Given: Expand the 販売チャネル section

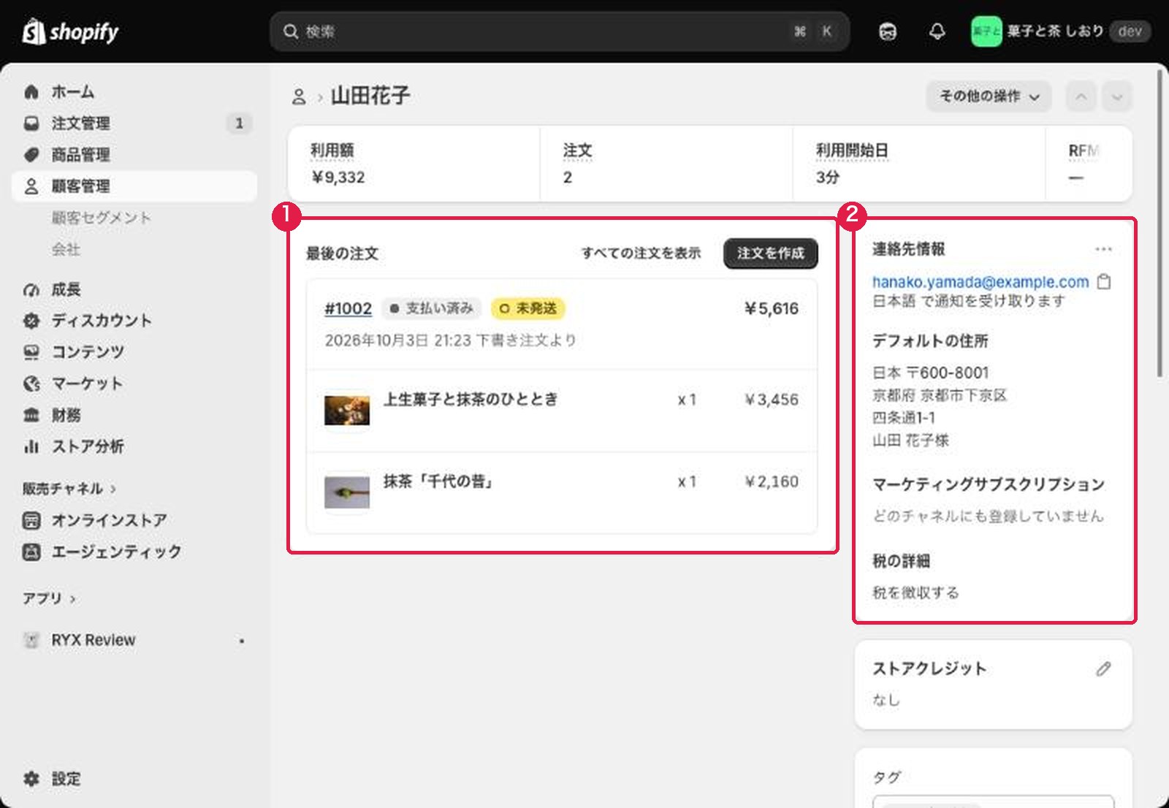Looking at the screenshot, I should point(69,489).
